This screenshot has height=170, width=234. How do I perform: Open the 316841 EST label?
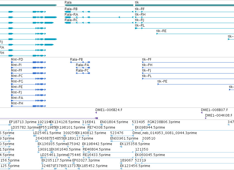(89, 122)
